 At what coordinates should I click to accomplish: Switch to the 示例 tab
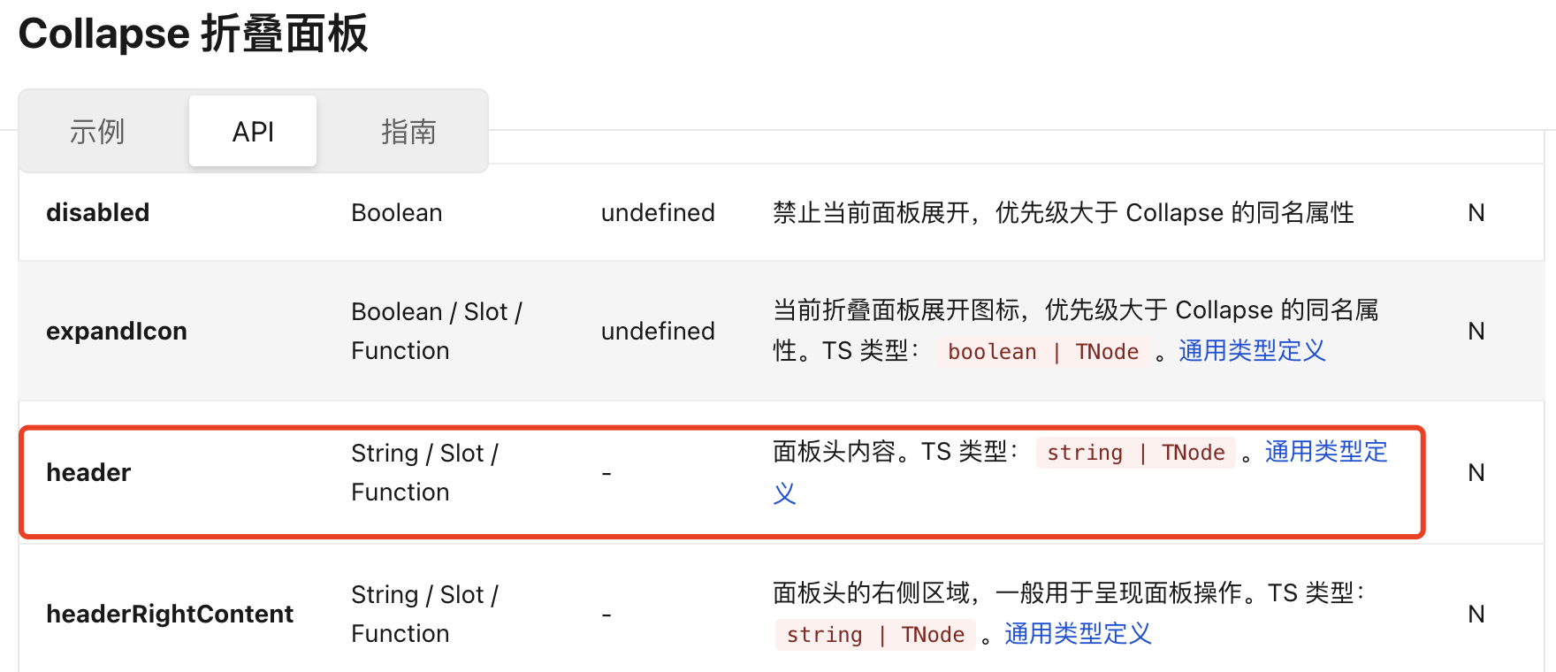click(97, 131)
